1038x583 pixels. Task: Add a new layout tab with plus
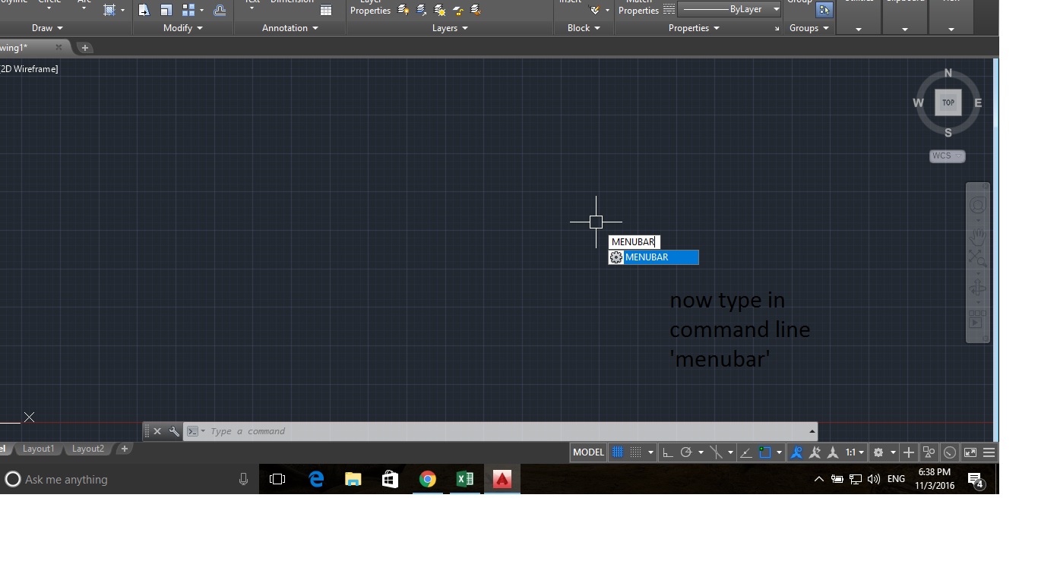click(124, 449)
